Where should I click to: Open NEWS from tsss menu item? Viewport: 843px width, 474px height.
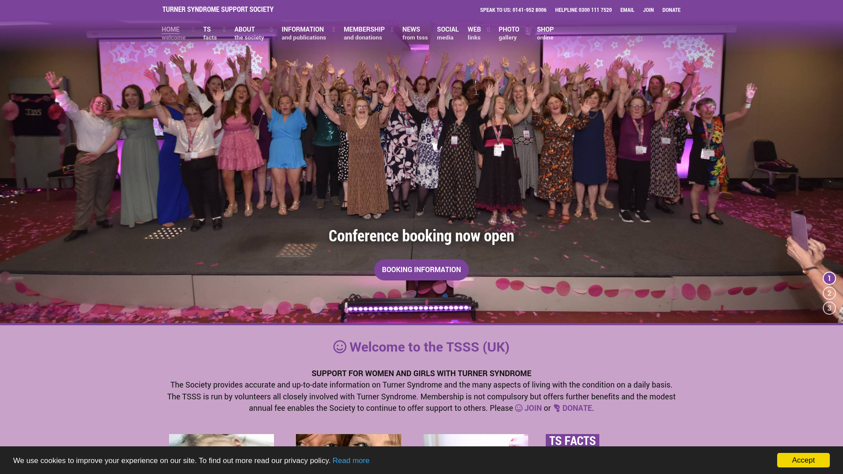point(415,33)
